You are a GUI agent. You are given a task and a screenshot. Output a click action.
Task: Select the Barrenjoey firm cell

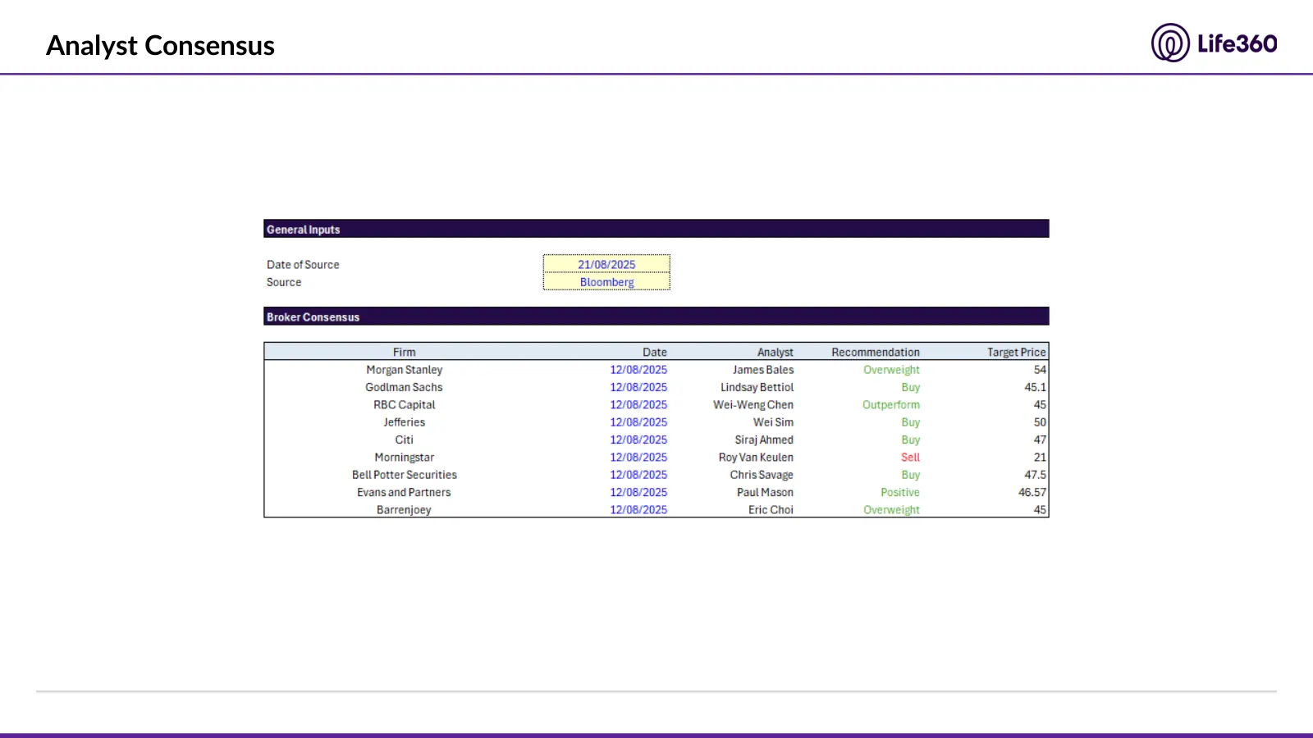coord(404,510)
